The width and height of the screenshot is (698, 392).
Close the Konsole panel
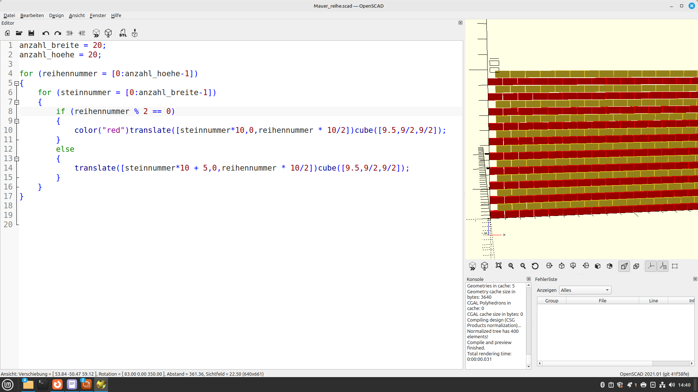(529, 279)
